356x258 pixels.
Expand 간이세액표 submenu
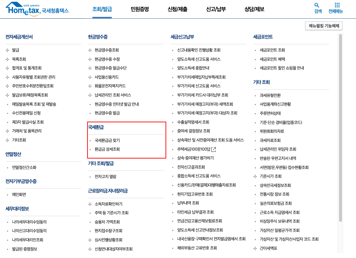255,249
